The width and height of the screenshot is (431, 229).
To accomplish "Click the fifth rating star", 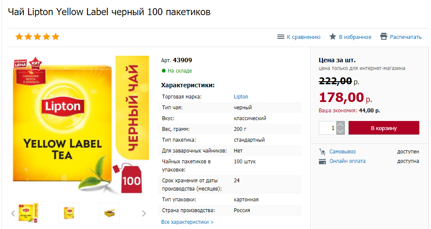I will pyautogui.click(x=55, y=37).
